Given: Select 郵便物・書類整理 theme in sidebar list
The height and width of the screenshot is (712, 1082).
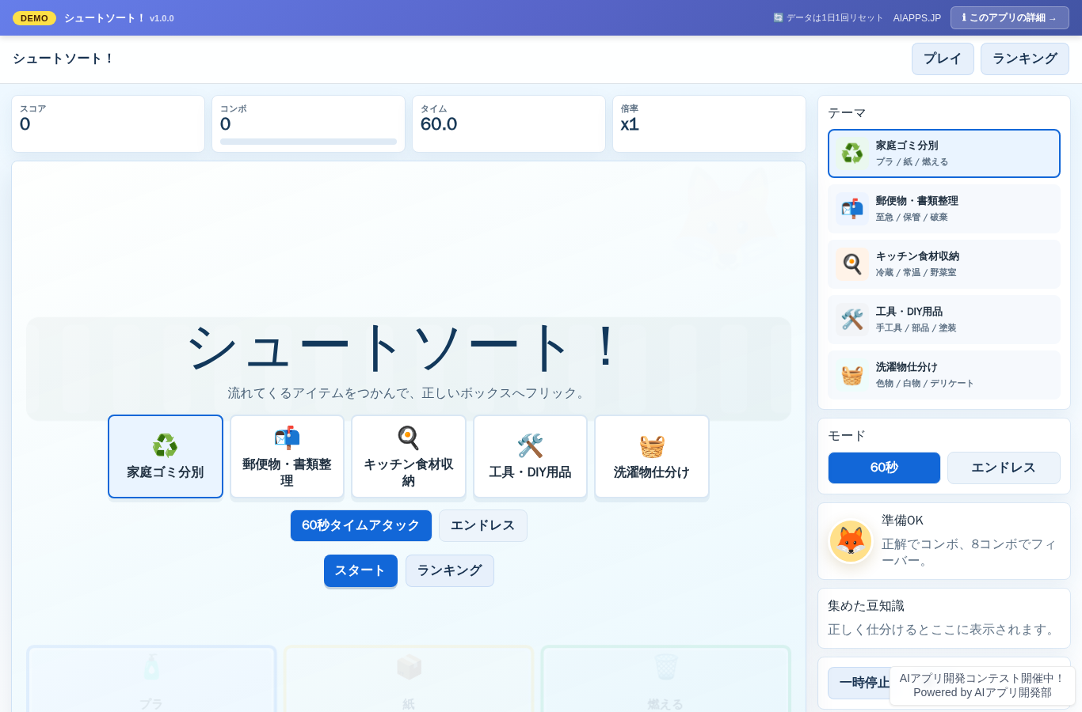Looking at the screenshot, I should coord(944,209).
